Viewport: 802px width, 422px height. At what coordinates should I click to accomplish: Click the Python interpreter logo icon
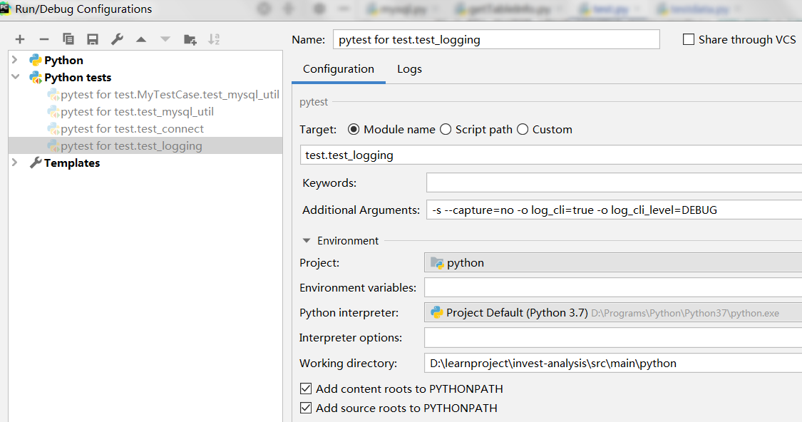tap(437, 312)
